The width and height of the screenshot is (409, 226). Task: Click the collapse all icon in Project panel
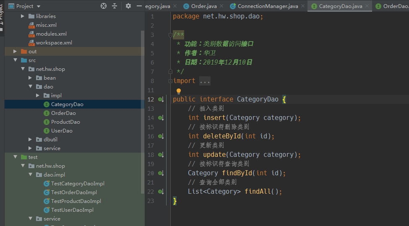point(115,6)
